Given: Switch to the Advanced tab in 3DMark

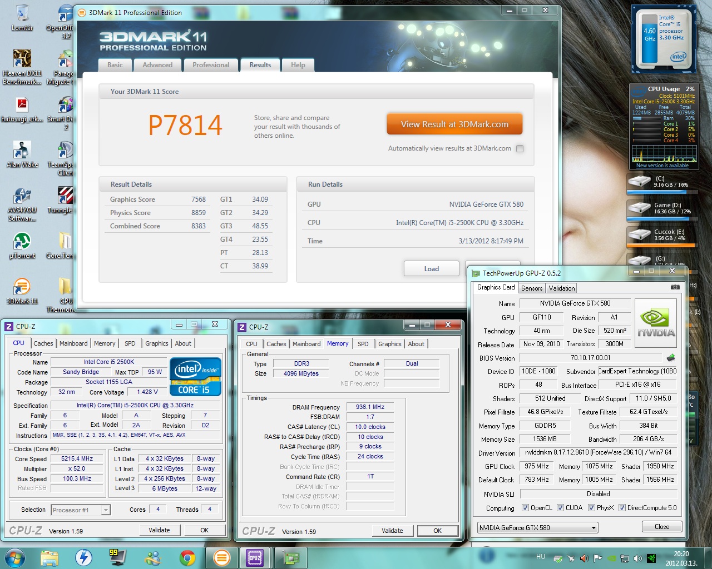Looking at the screenshot, I should [157, 65].
